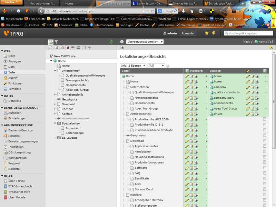The image size is (276, 207).
Task: Click the edit pencil beside 'company story' translation
Action: 248,98
